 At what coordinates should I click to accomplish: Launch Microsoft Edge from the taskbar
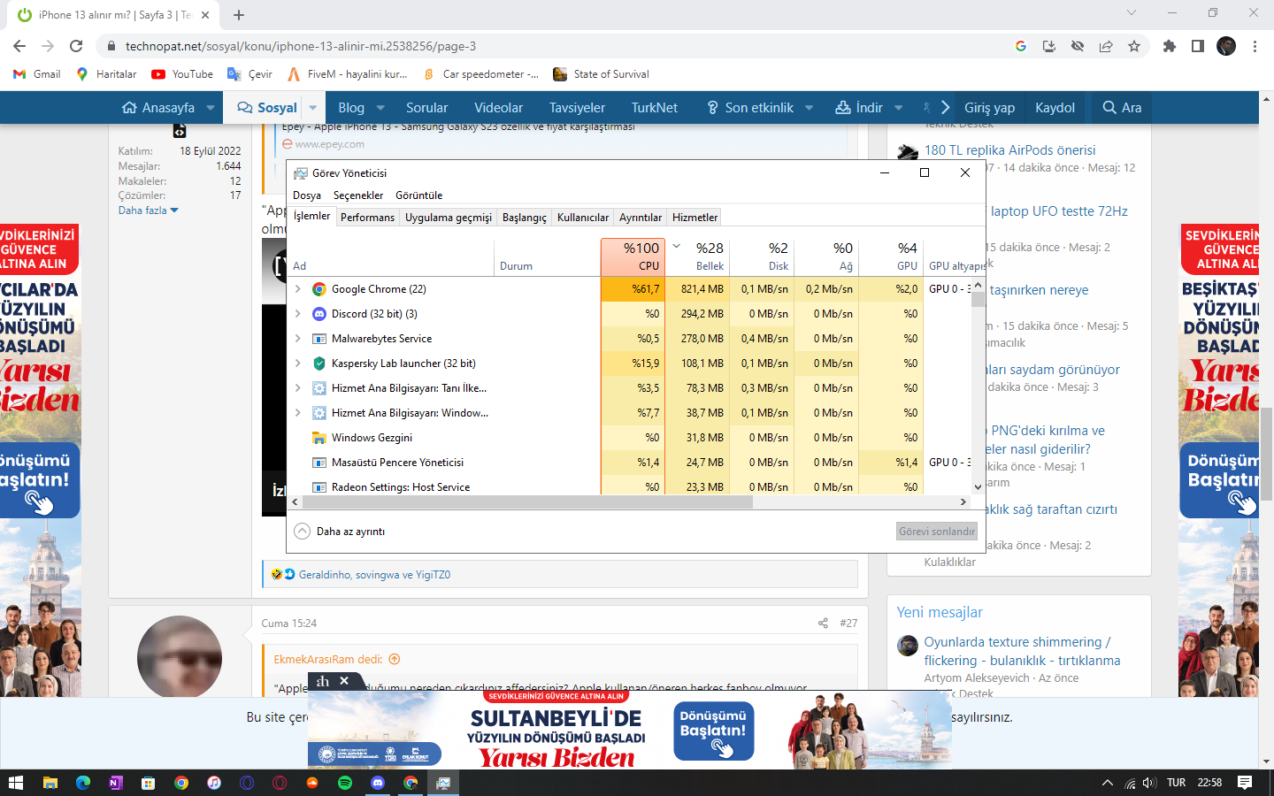tap(83, 783)
